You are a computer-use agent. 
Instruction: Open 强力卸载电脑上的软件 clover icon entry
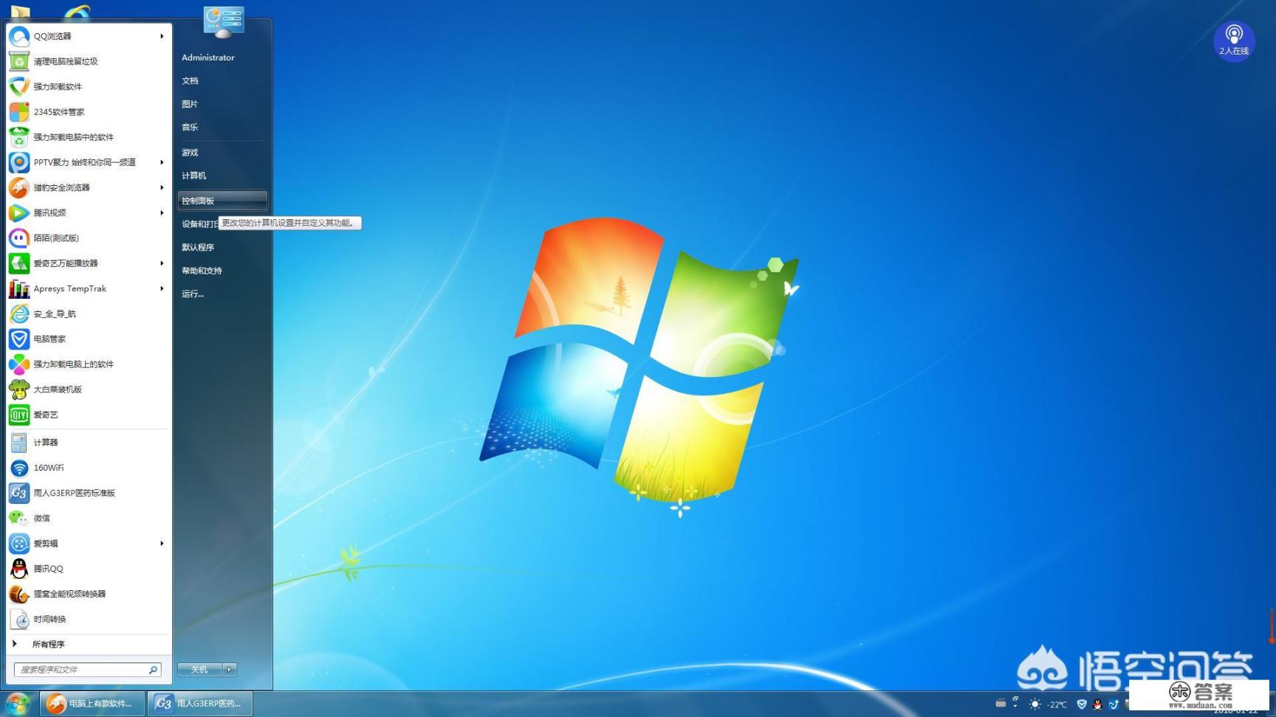tap(89, 364)
